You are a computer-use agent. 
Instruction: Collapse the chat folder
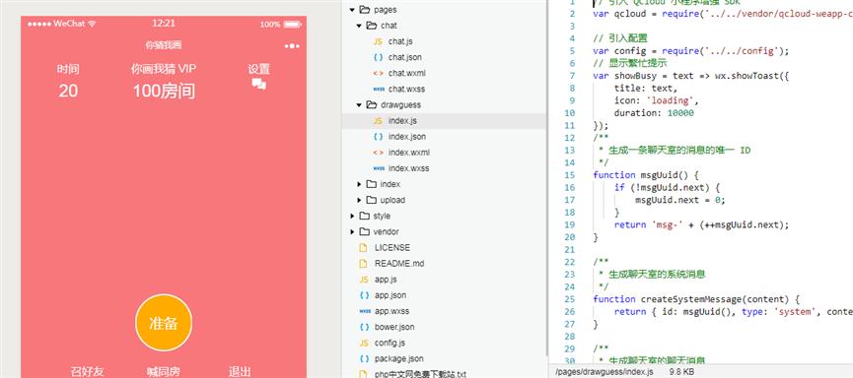[x=359, y=26]
